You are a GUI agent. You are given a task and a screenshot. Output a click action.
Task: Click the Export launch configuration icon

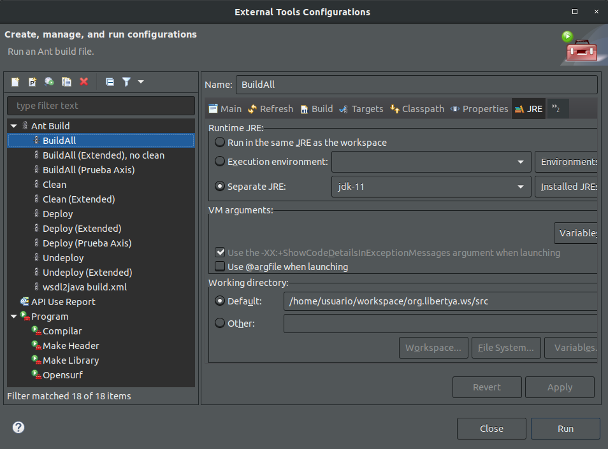[x=49, y=82]
